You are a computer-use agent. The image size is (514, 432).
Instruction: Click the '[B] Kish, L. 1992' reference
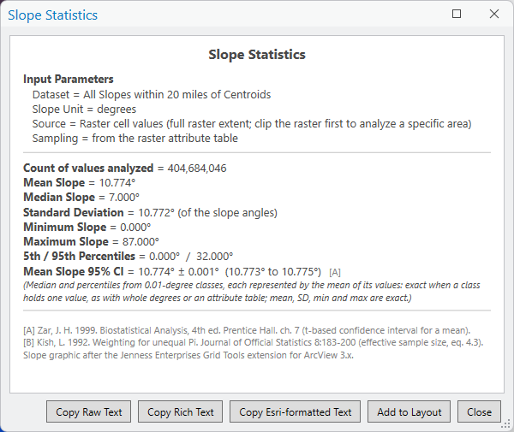(x=253, y=343)
